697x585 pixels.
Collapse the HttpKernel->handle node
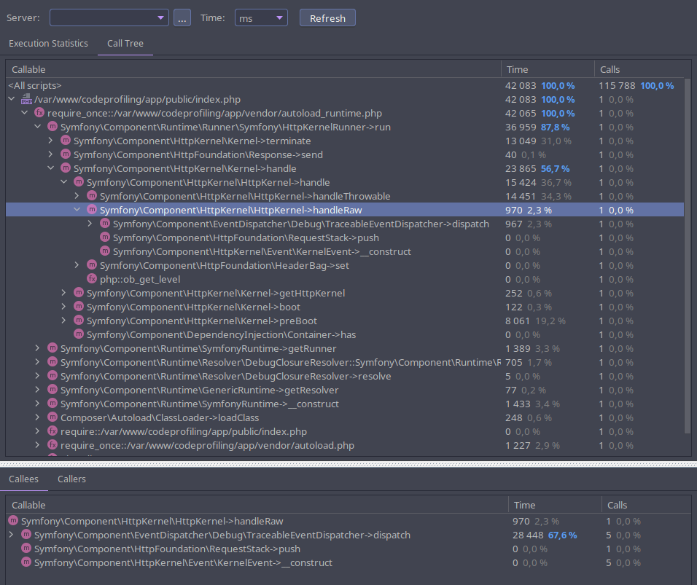(64, 181)
